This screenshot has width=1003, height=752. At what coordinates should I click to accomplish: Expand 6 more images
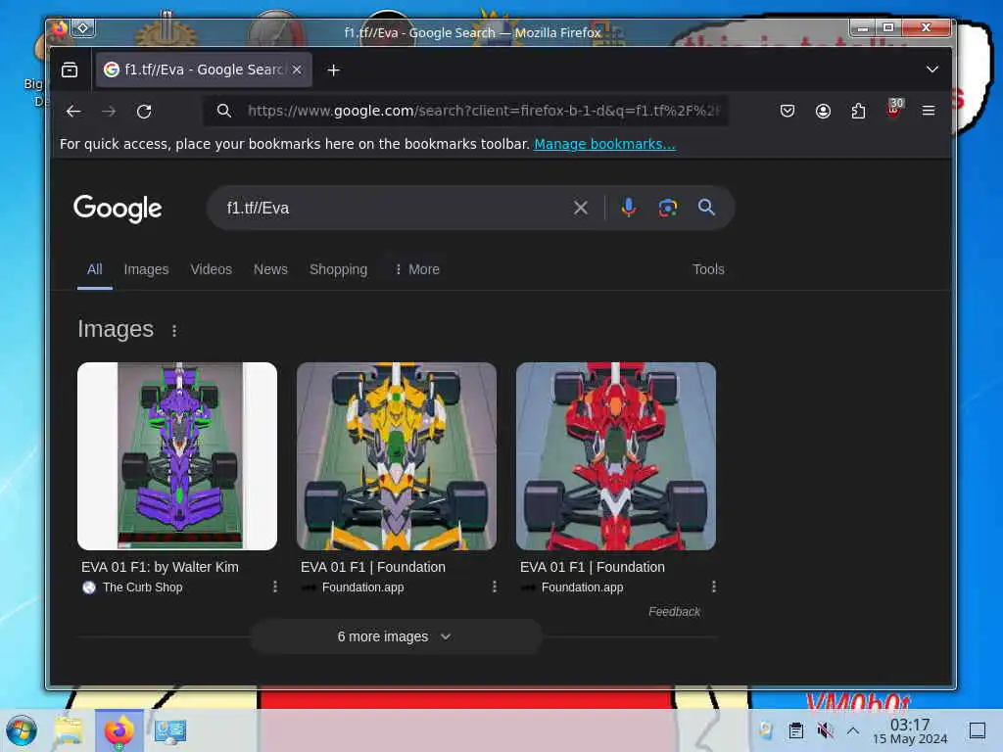click(x=396, y=636)
